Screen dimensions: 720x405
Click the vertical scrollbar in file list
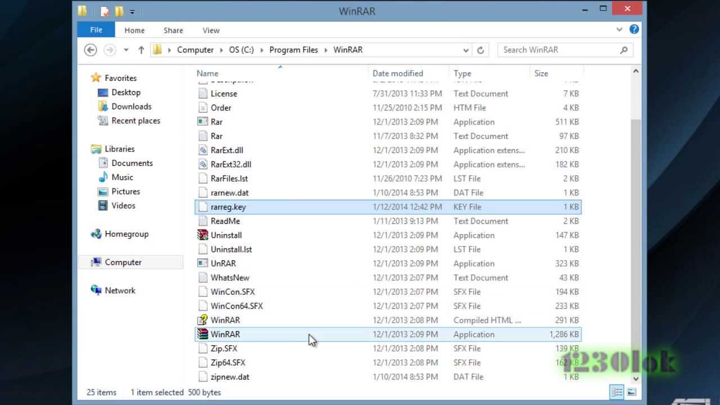636,225
